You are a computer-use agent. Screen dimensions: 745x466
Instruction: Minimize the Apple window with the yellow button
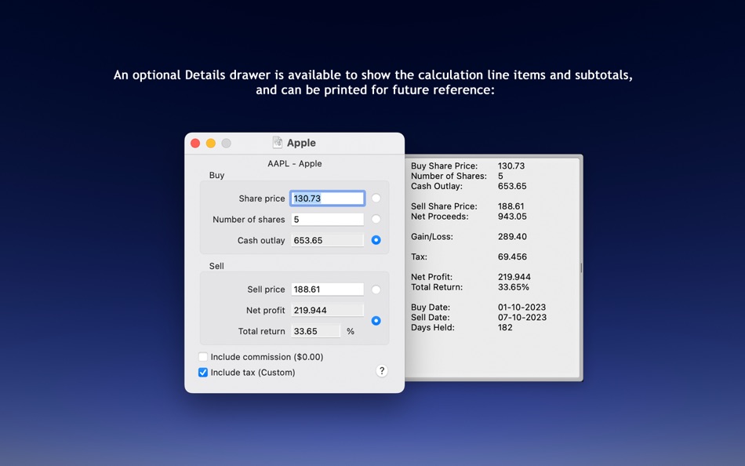(x=211, y=143)
